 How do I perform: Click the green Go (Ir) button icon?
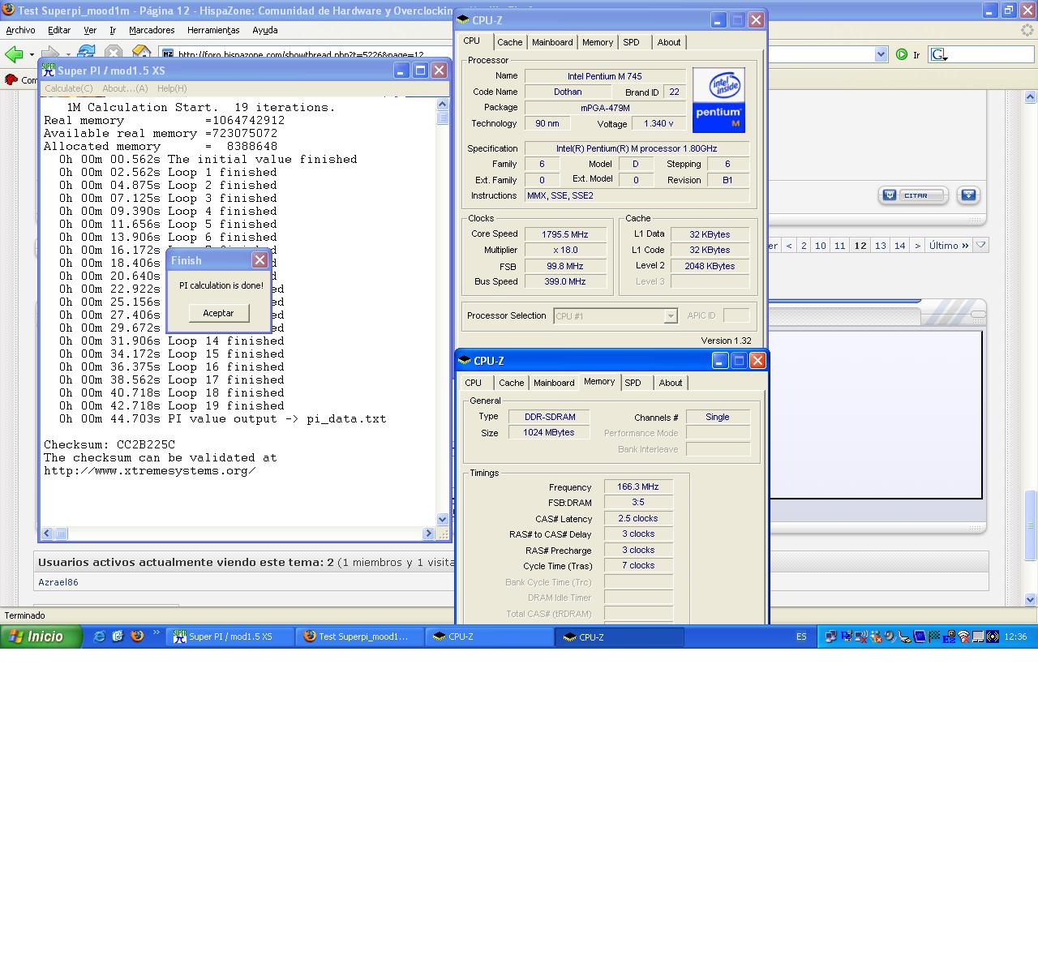tap(902, 54)
